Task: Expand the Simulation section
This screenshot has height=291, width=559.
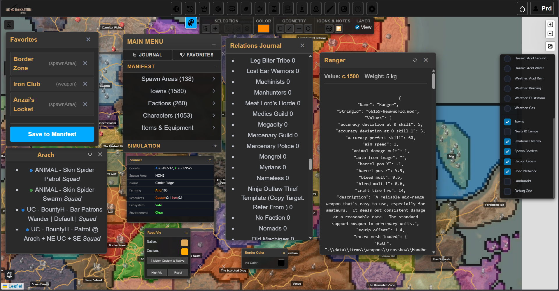Action: coord(215,146)
